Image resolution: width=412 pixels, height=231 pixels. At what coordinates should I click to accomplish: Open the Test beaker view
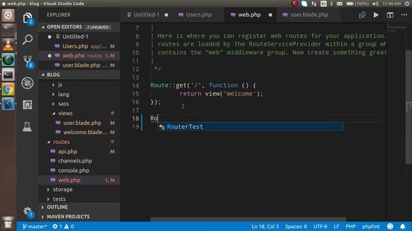[27, 127]
